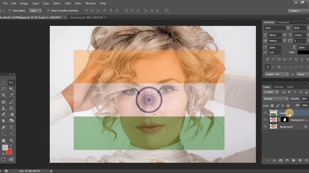Open the Sharp anti-aliasing dropdown

[x=303, y=74]
